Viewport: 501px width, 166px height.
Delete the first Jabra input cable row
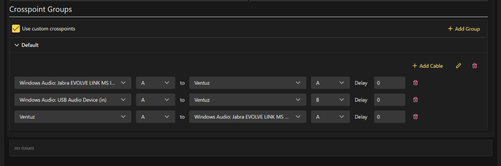pos(416,83)
